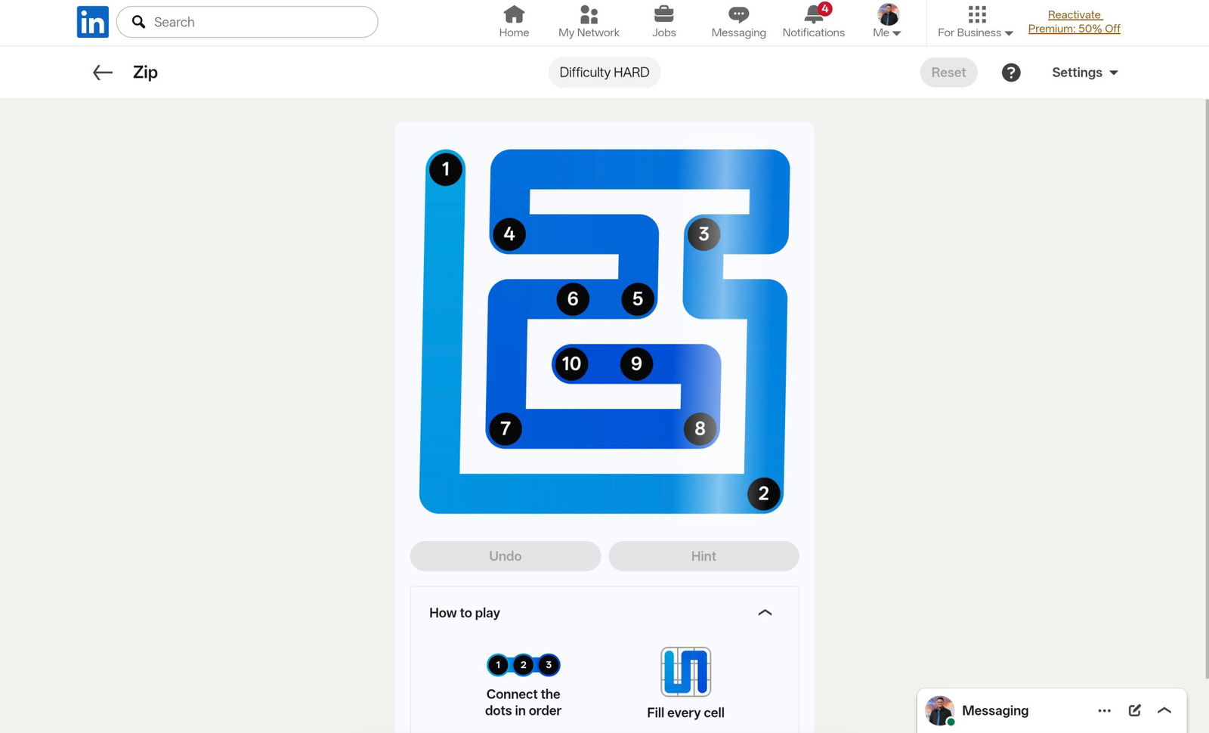
Task: Open Messaging in top navigation
Action: [x=738, y=22]
